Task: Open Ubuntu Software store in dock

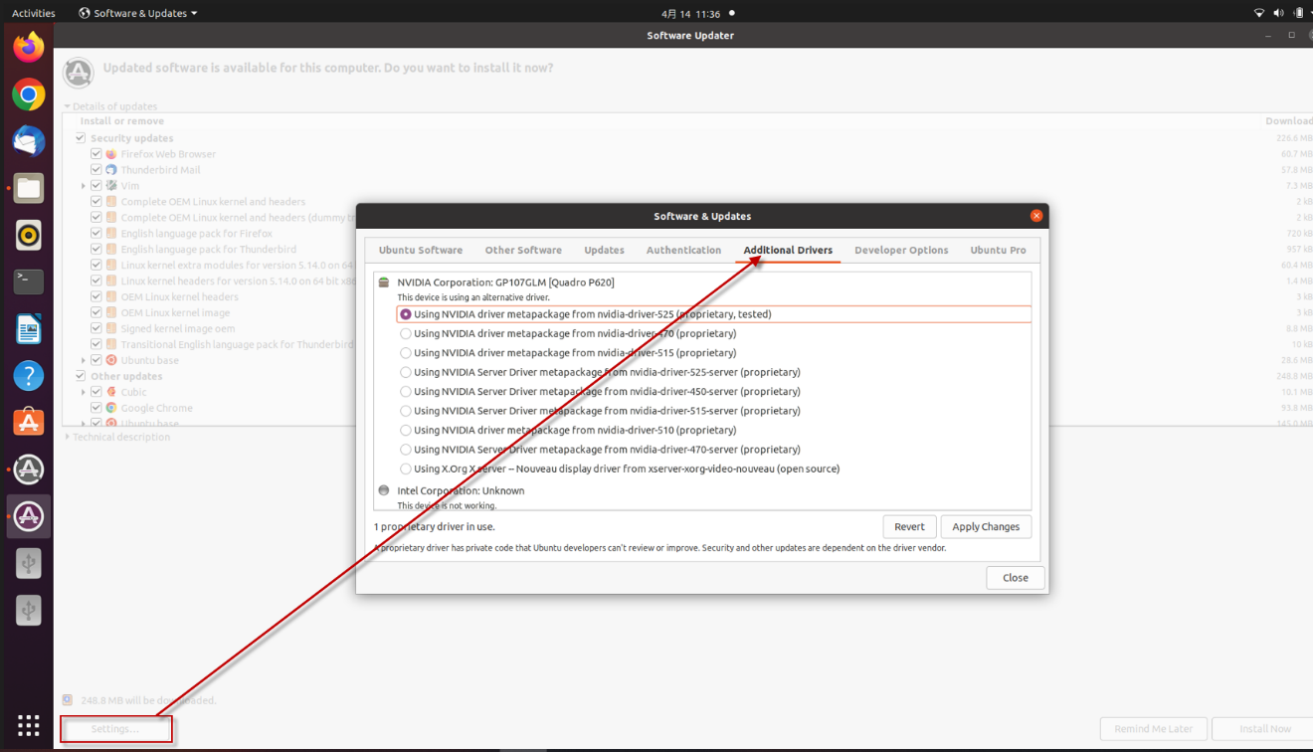Action: coord(29,422)
